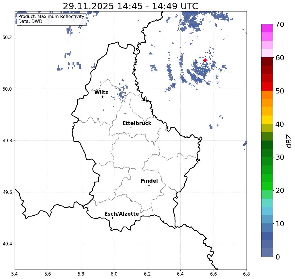
Task: Click the 6.8 longitude axis label
Action: 247,274
